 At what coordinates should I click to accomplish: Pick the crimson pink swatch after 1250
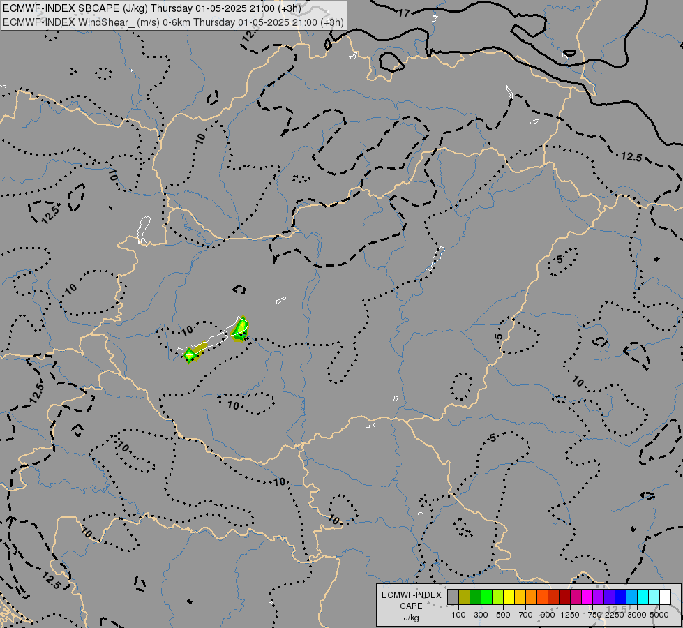(576, 597)
